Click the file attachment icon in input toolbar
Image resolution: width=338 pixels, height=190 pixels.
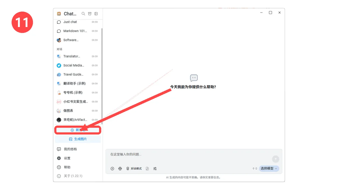tap(147, 169)
